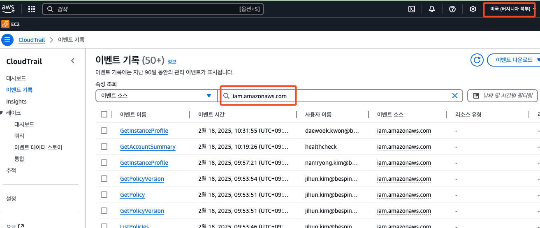Click the 리소스 유형 column header
The image size is (540, 228).
click(468, 115)
